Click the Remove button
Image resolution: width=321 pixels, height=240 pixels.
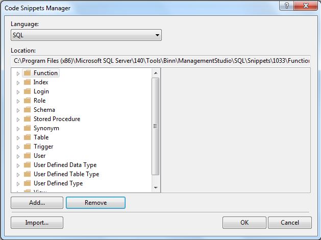pyautogui.click(x=96, y=203)
